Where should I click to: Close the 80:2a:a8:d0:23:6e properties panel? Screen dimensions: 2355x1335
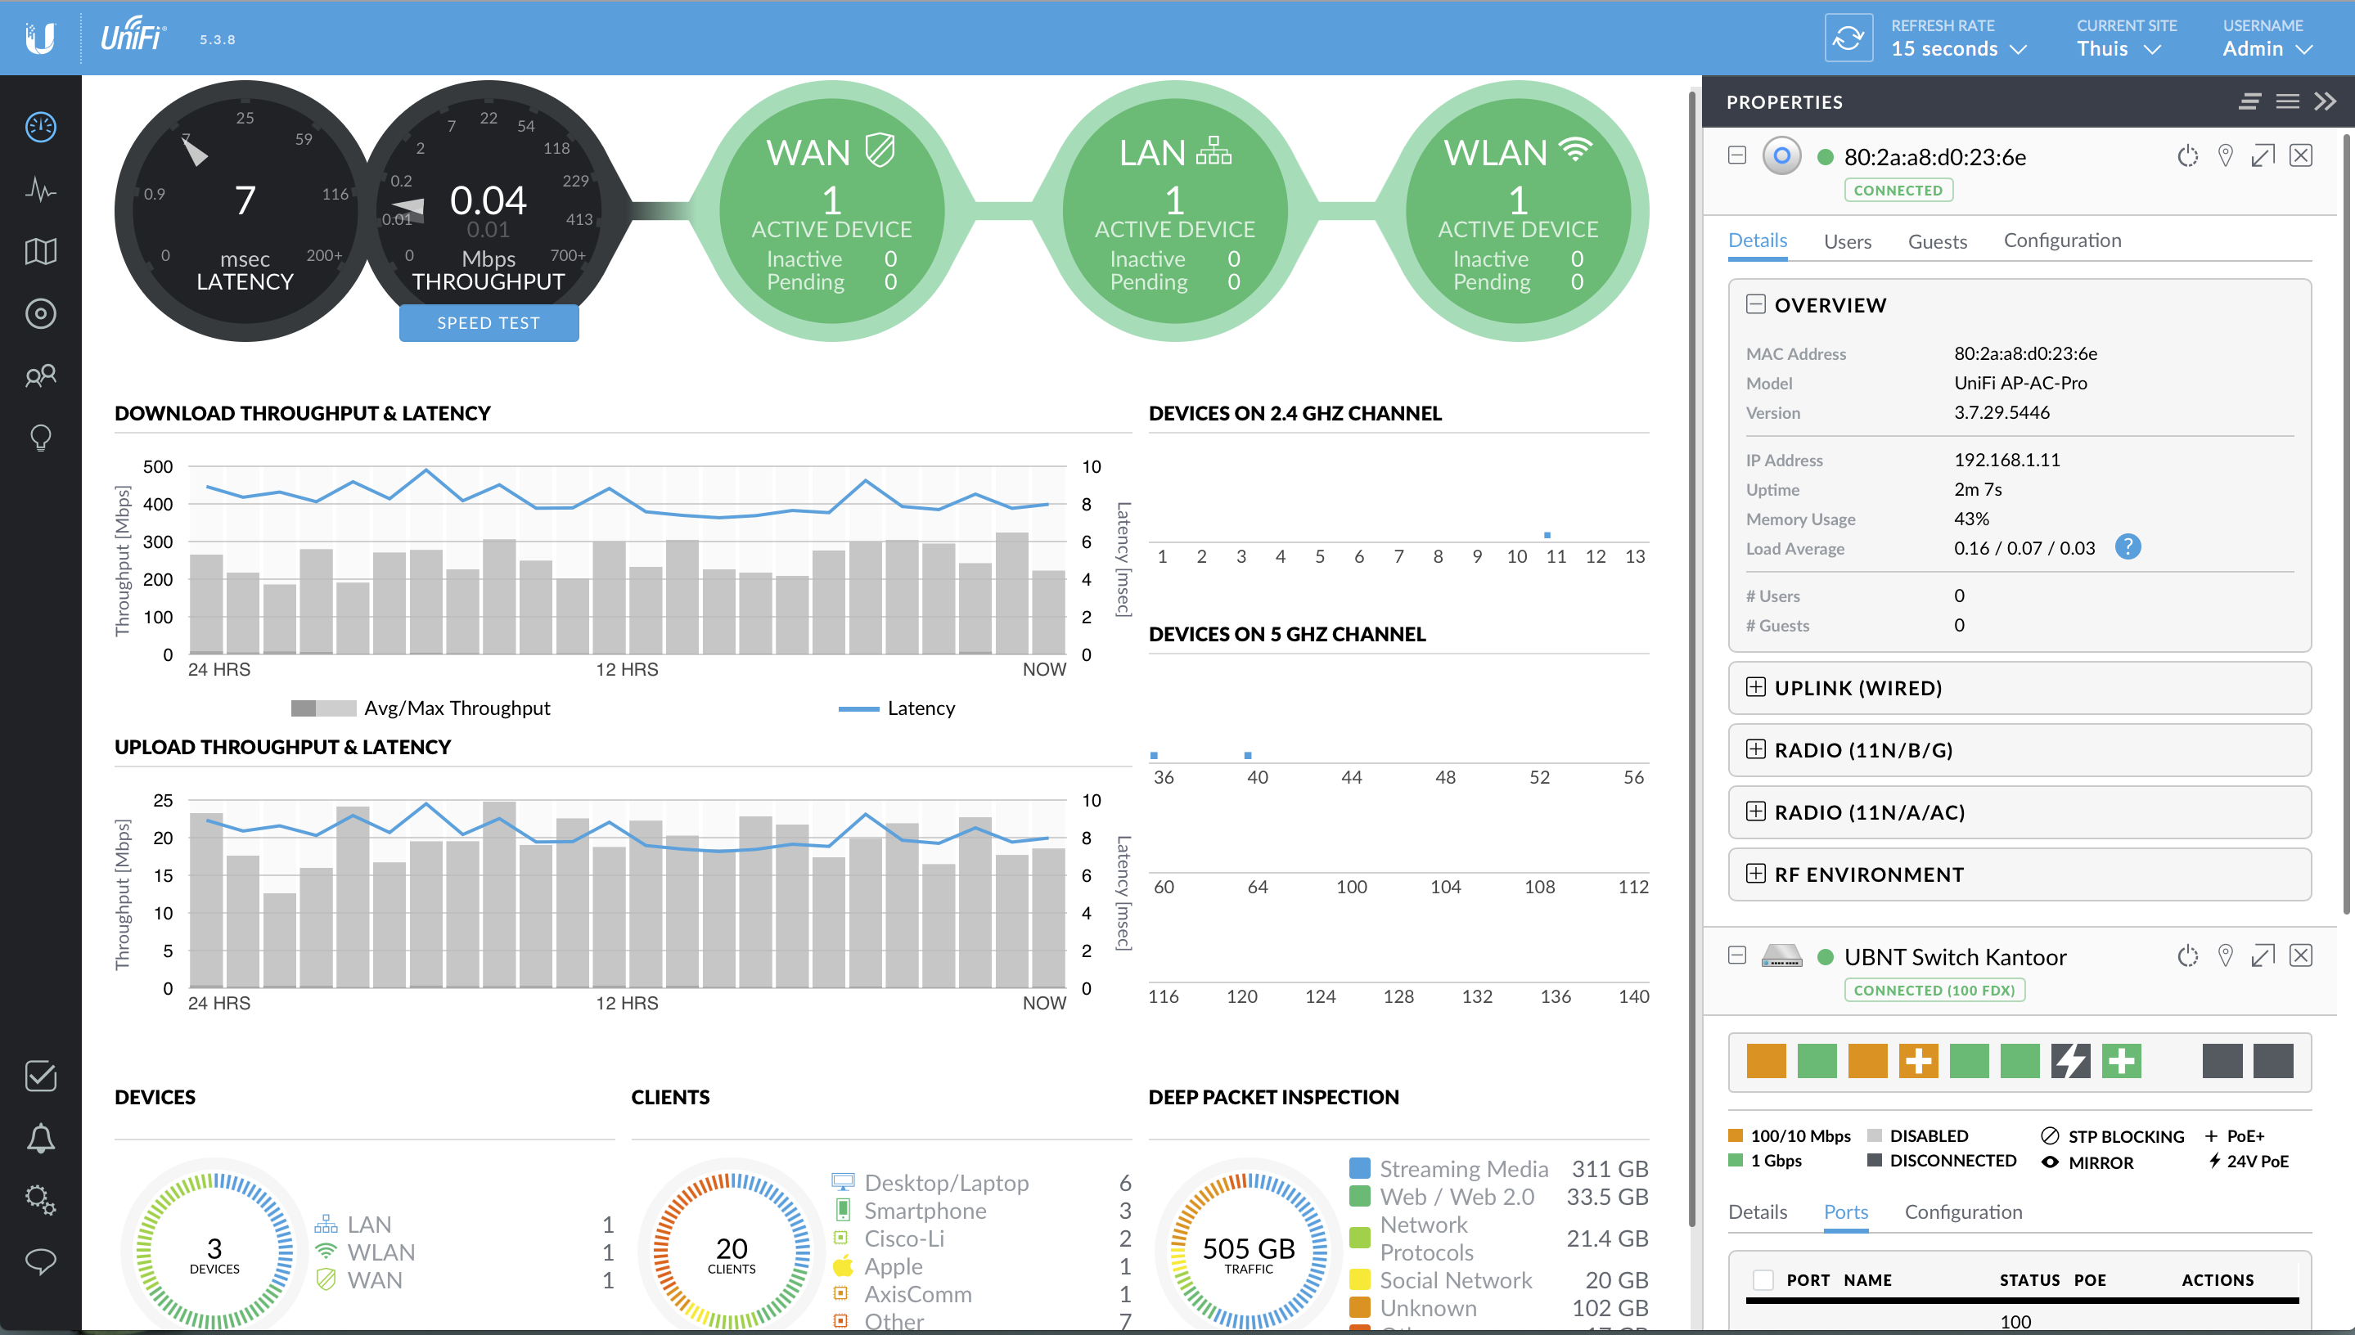tap(2300, 156)
